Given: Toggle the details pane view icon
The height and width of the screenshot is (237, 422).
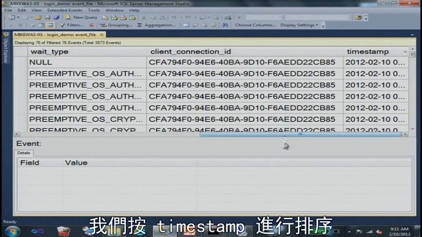Looking at the screenshot, I should (50, 25).
